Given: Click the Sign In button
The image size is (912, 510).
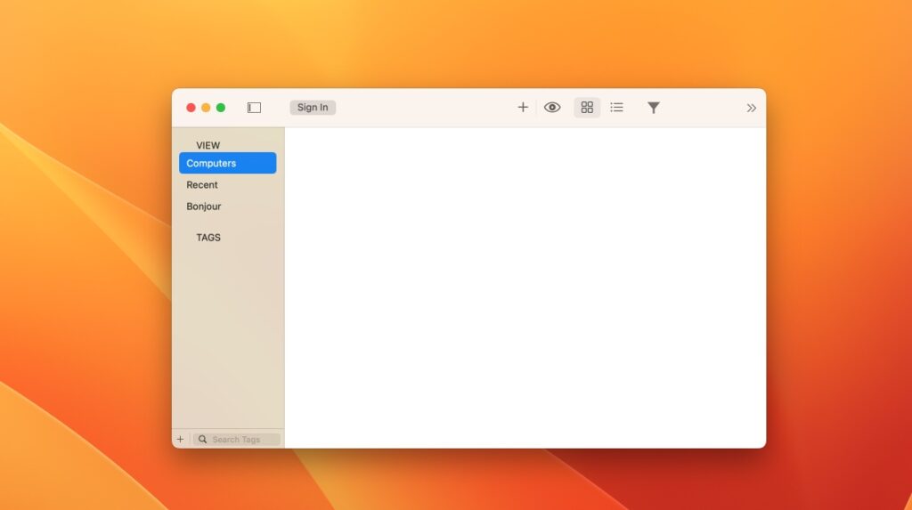Looking at the screenshot, I should coord(313,108).
